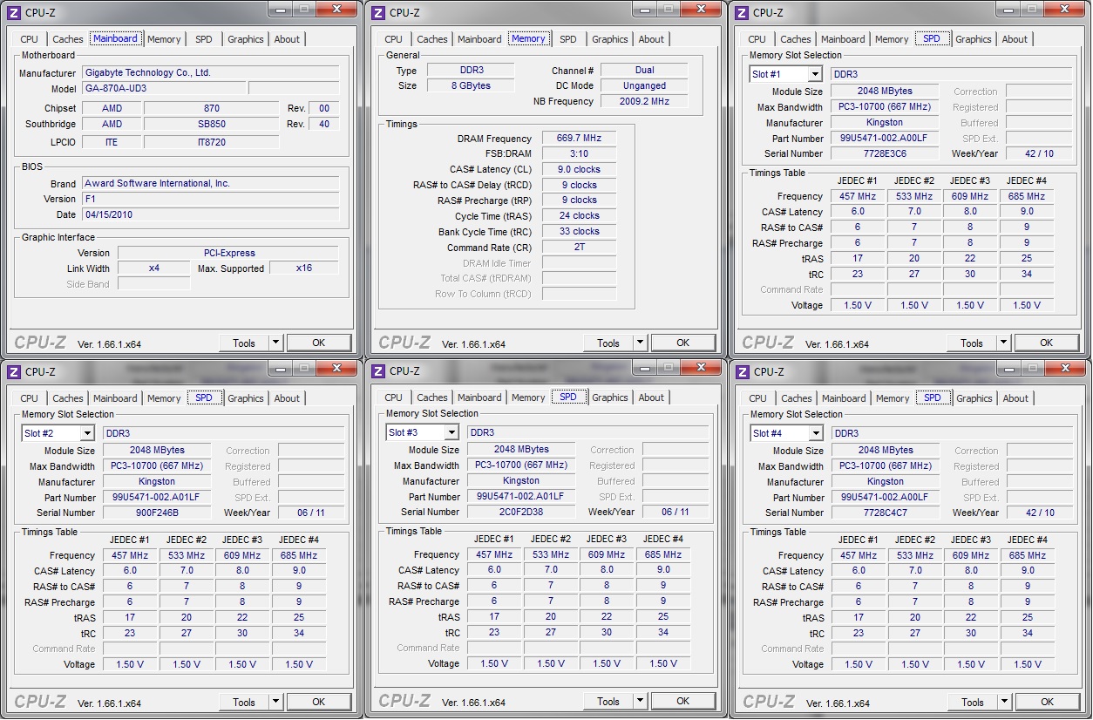Click the CPU-Z title icon in the Slot #1 window
Viewport: 1093px width, 720px height.
pos(741,12)
